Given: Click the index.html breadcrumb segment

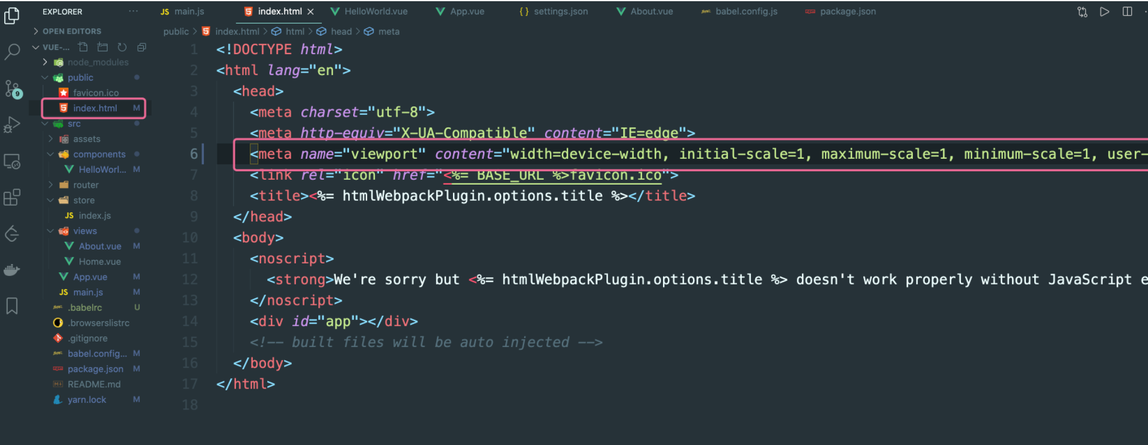Looking at the screenshot, I should tap(231, 31).
